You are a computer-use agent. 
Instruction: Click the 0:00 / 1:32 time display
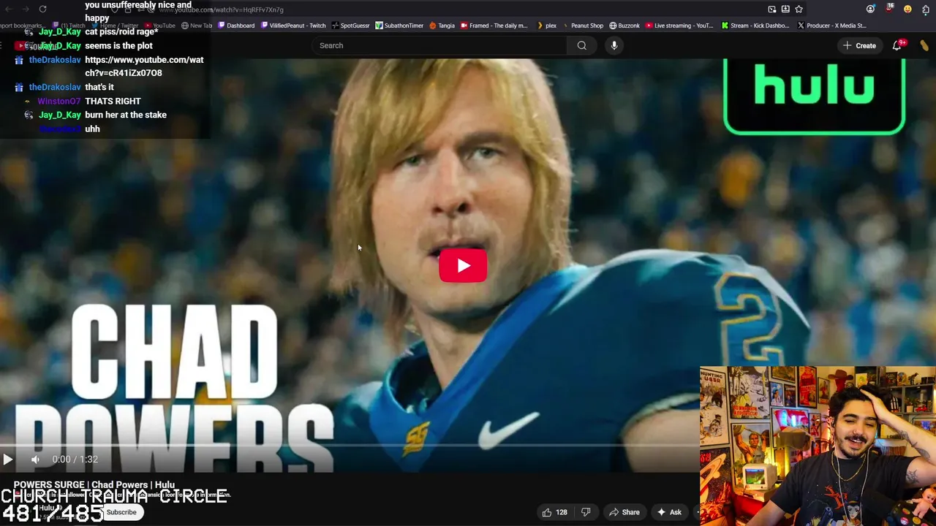(x=75, y=460)
